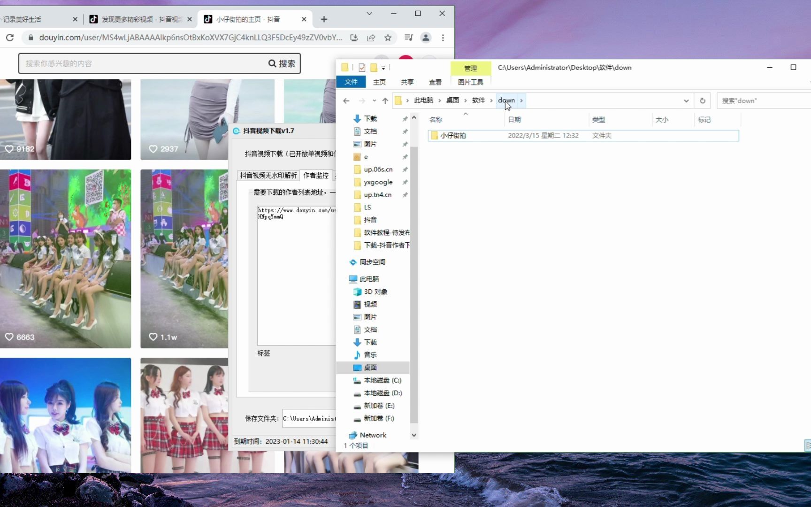The height and width of the screenshot is (507, 811).
Task: Open 下载 in quick access
Action: coord(370,119)
